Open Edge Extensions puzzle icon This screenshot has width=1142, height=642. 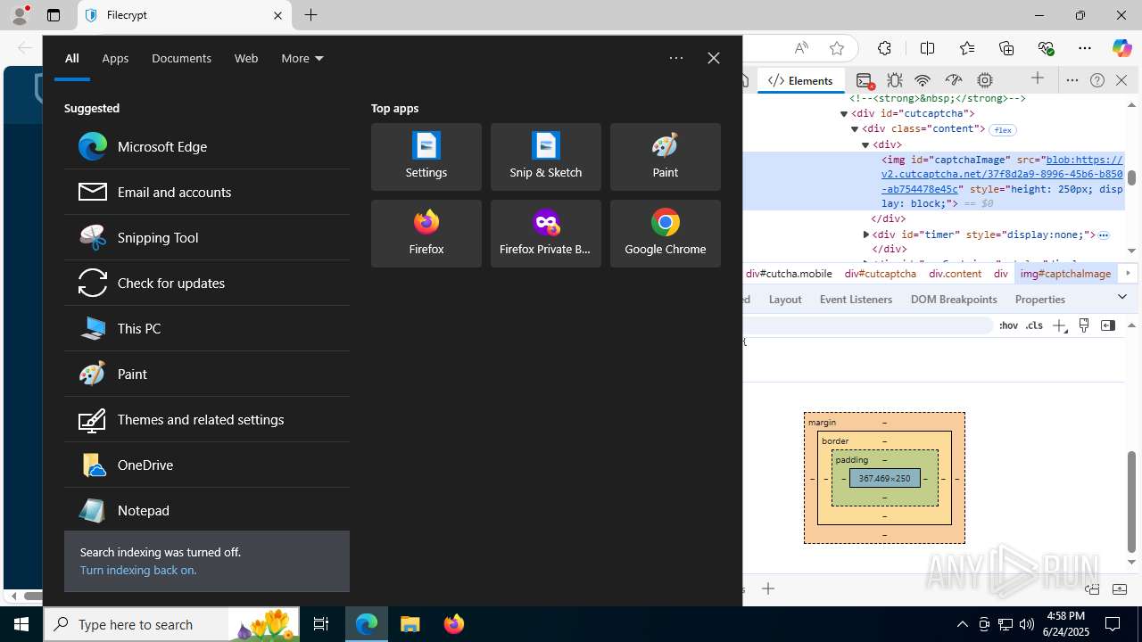click(x=884, y=48)
